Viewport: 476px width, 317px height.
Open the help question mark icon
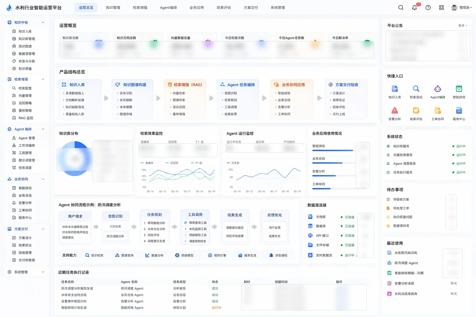coord(428,7)
